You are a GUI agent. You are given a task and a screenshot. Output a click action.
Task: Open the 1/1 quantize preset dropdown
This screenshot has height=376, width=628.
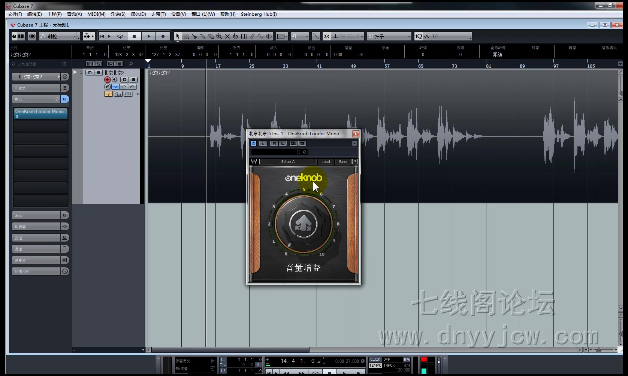coord(452,36)
